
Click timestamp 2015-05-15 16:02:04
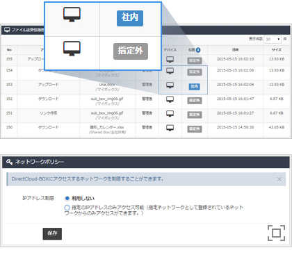click(235, 85)
